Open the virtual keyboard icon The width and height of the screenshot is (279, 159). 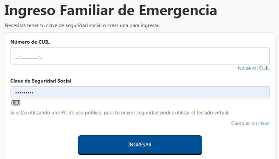tap(16, 103)
